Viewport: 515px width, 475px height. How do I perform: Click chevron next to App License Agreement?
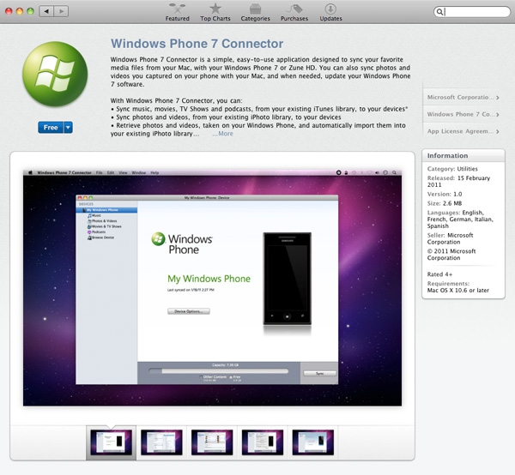tap(498, 131)
